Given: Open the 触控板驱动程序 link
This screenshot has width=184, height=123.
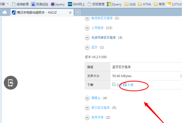Looking at the screenshot, I should [x=102, y=18].
